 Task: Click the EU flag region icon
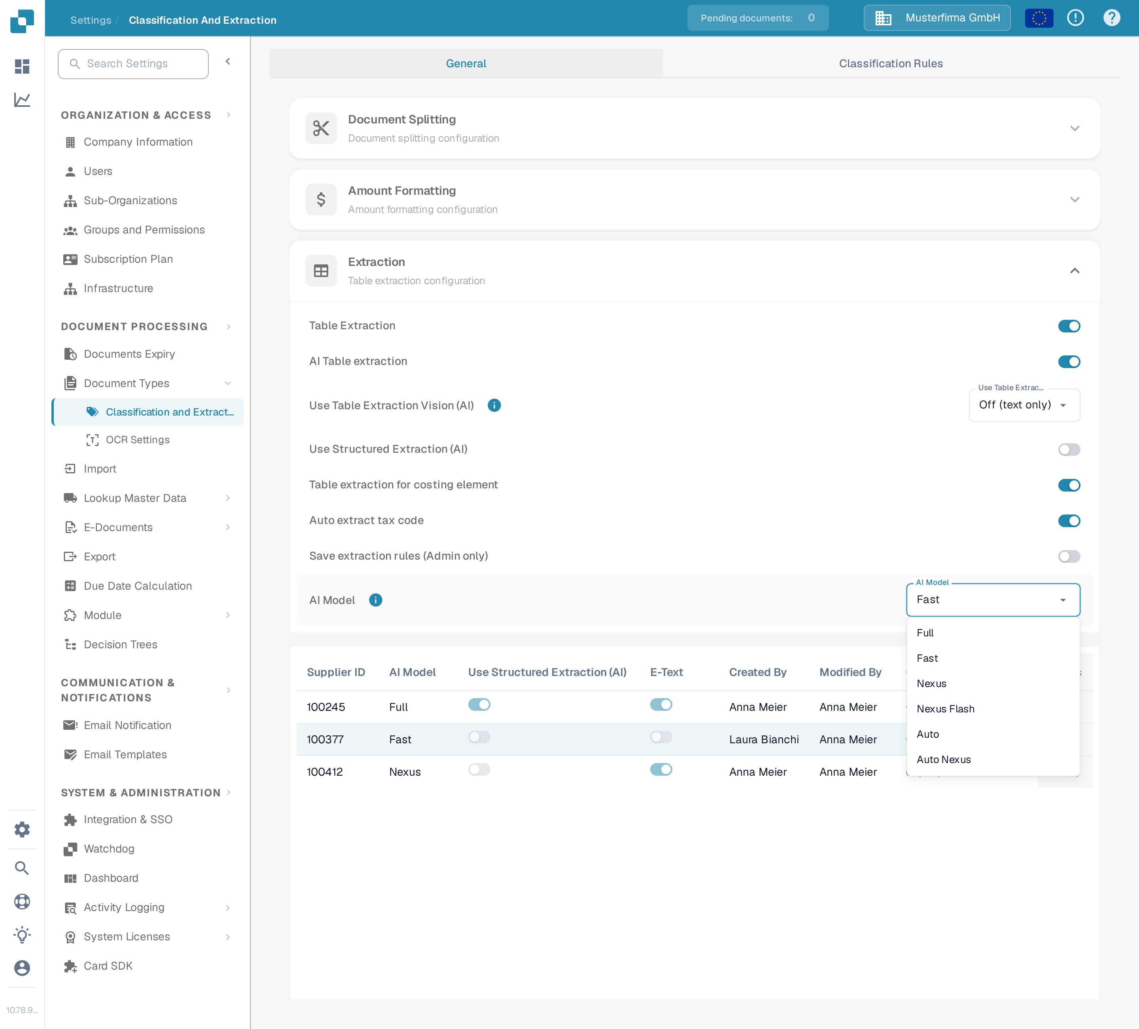click(1039, 18)
